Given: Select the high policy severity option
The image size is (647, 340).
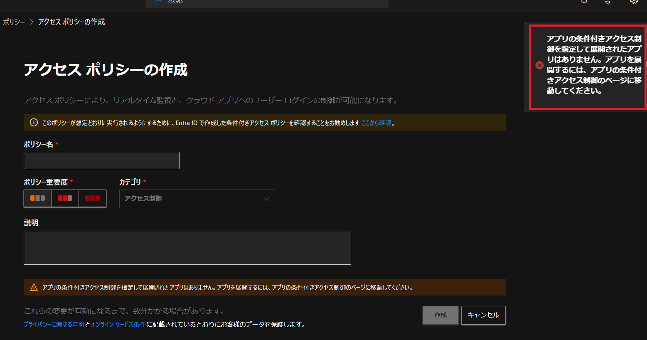Looking at the screenshot, I should 92,198.
